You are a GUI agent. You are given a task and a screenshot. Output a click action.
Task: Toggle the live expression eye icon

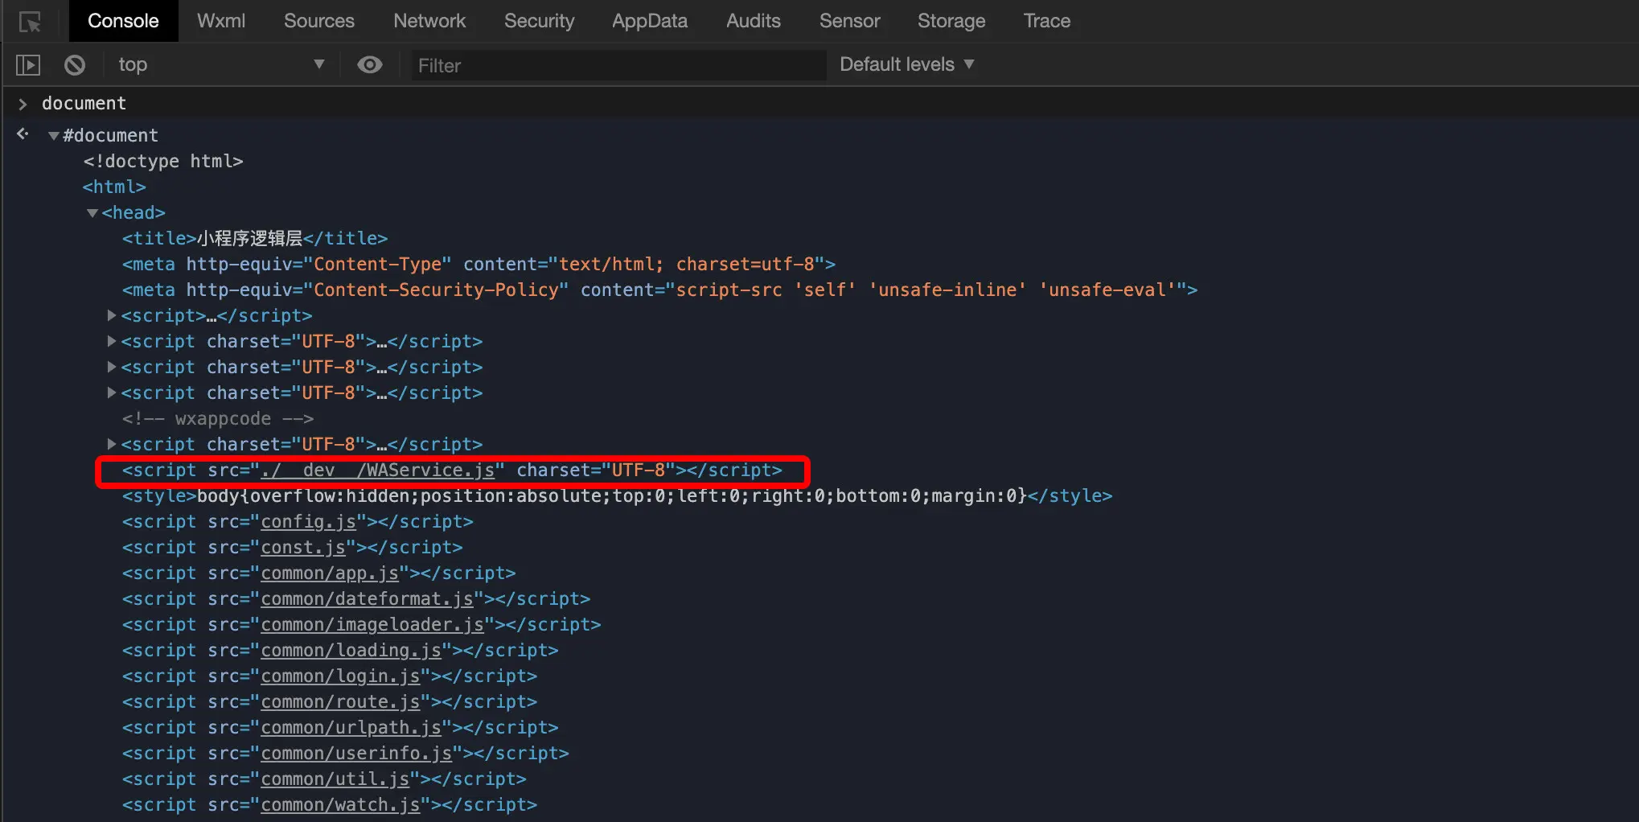pyautogui.click(x=370, y=65)
